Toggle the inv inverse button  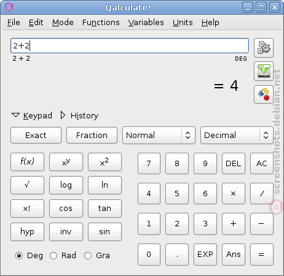[x=66, y=232]
